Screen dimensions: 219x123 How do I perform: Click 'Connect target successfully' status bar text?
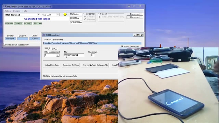16,45
